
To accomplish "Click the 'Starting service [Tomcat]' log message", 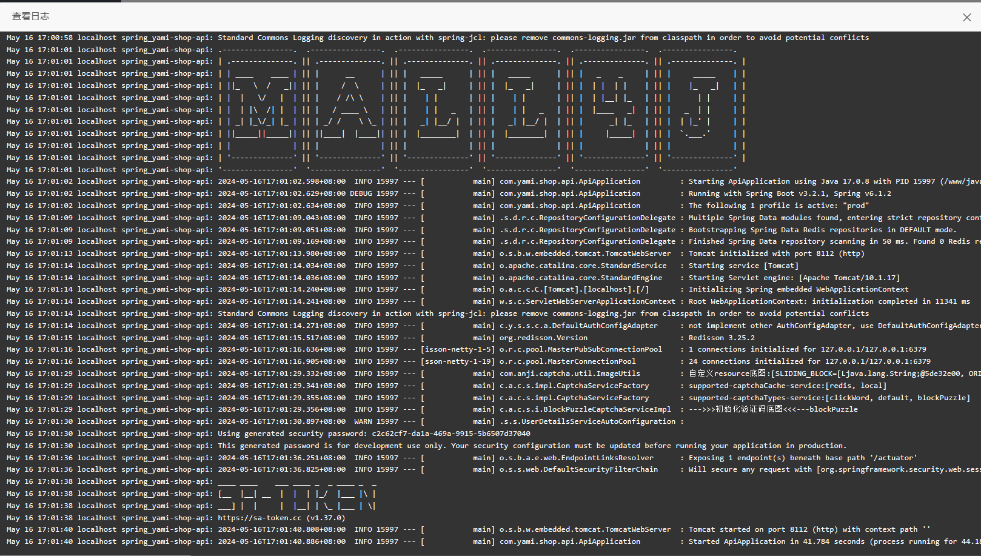I will click(x=743, y=266).
